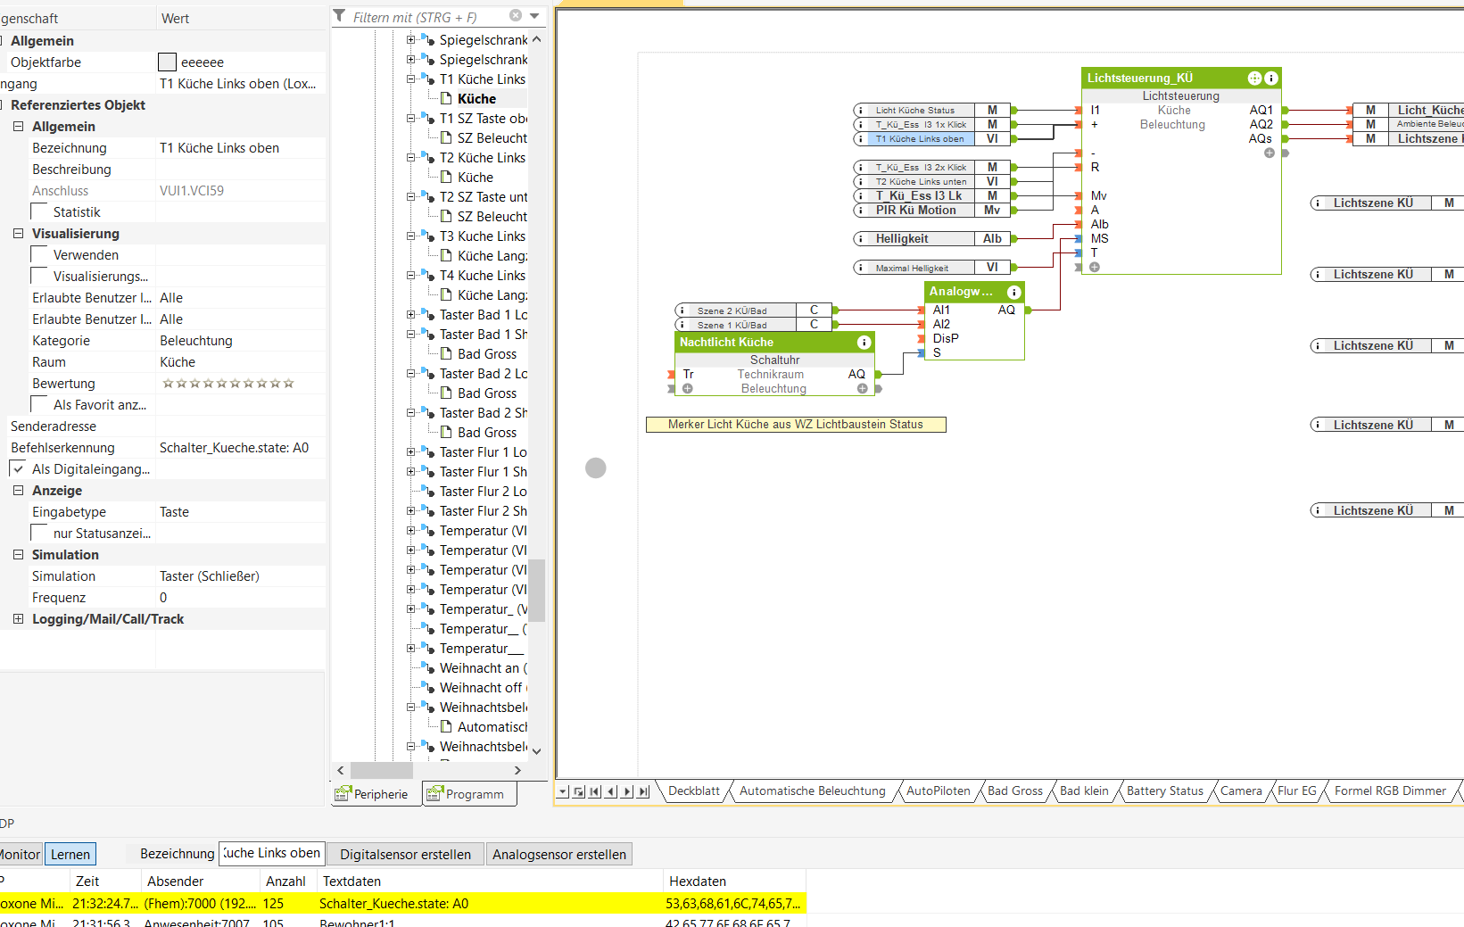1464x927 pixels.
Task: Clear the filter with the X icon
Action: tap(516, 16)
